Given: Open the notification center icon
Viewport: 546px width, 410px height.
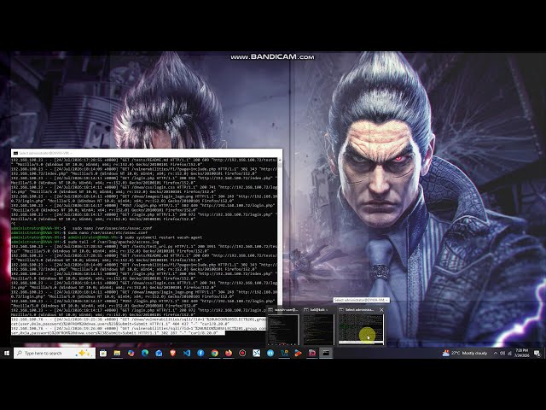Looking at the screenshot, I should pos(537,354).
